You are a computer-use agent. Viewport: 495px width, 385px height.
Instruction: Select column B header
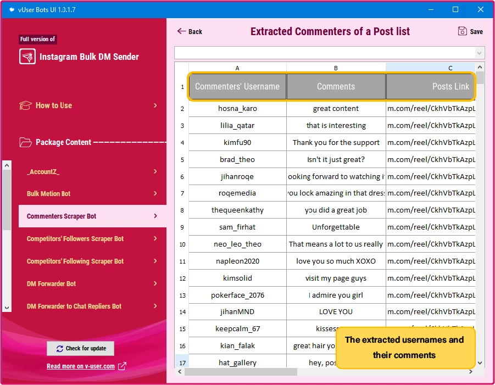coord(336,68)
